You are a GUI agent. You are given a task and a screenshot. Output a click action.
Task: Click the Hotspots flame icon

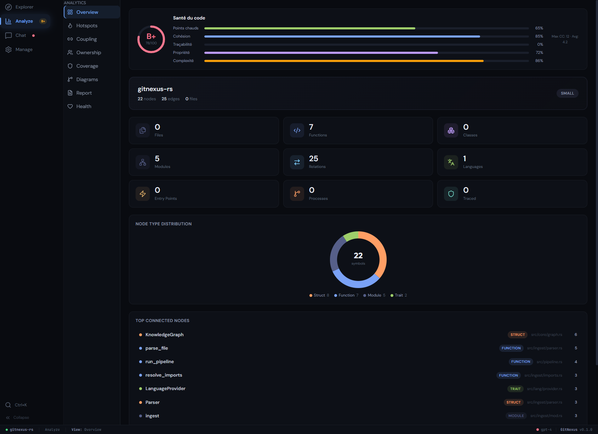tap(70, 26)
